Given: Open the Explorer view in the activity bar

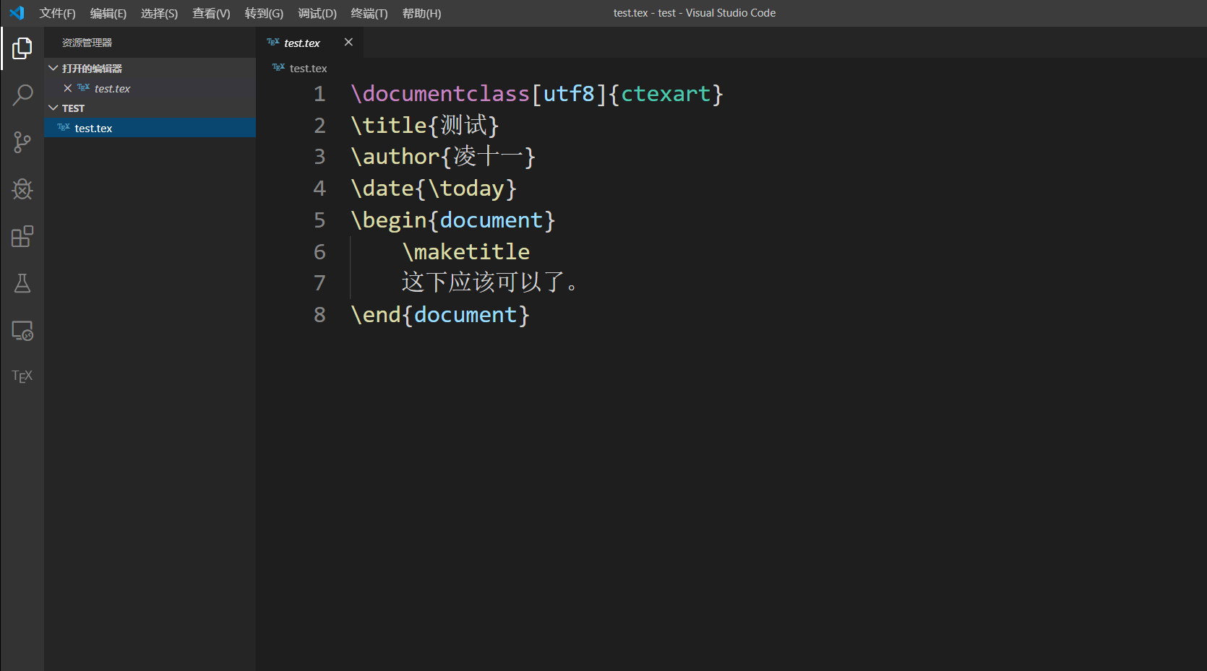Looking at the screenshot, I should (x=22, y=48).
